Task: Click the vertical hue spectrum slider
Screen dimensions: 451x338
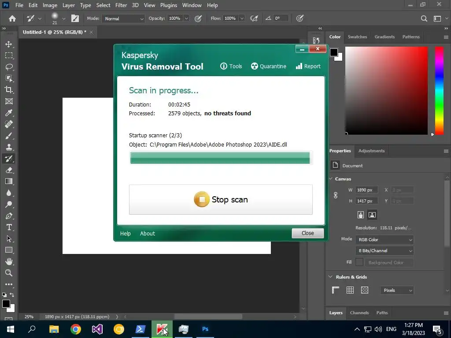Action: coord(439,91)
